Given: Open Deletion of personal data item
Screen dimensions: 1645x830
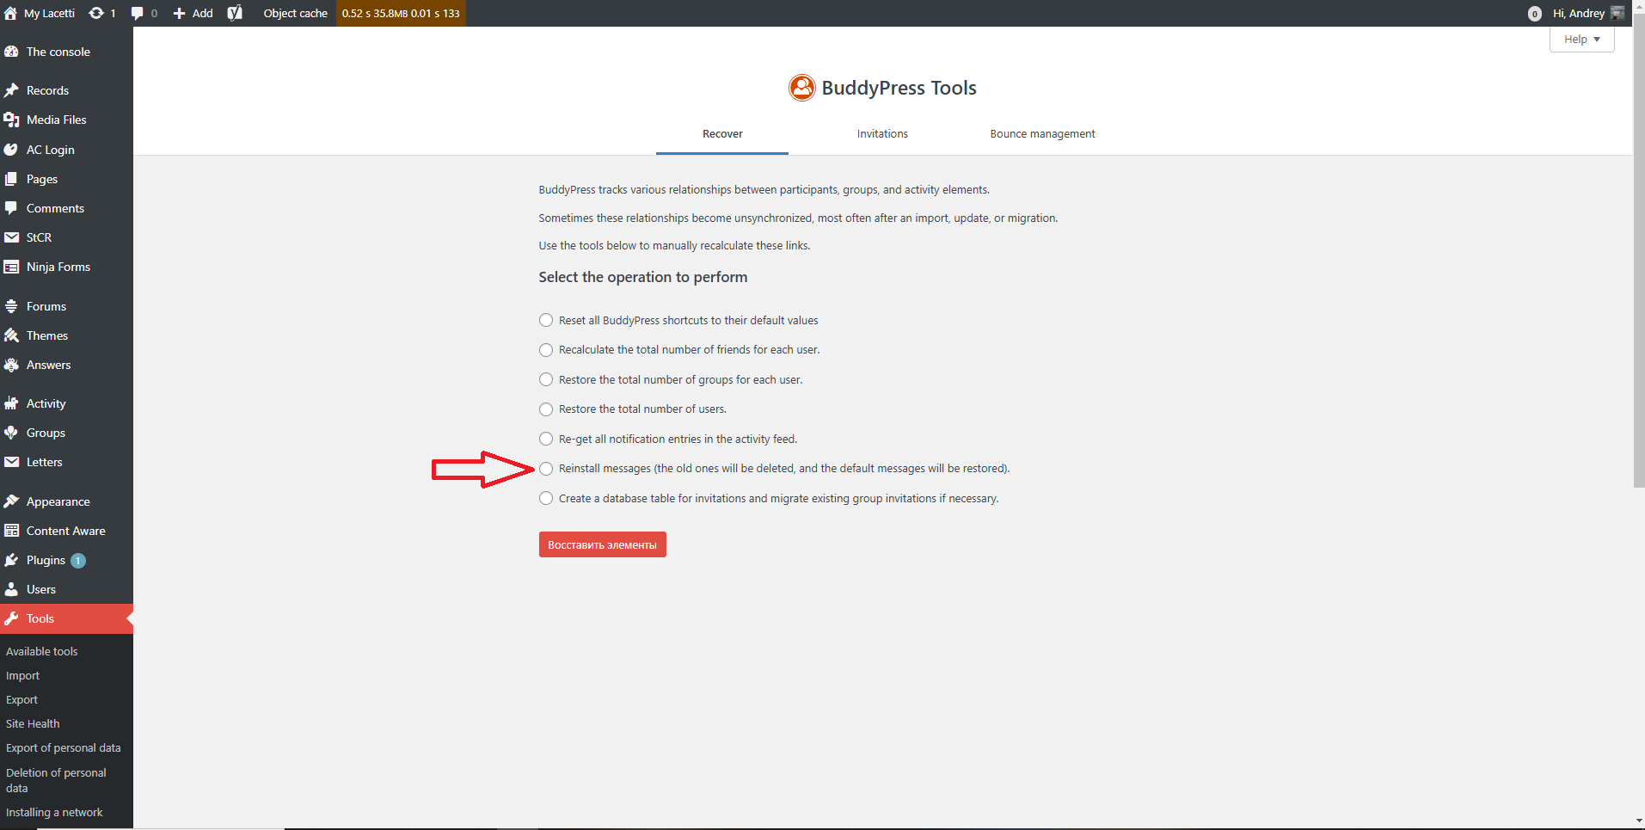Looking at the screenshot, I should click(x=56, y=780).
